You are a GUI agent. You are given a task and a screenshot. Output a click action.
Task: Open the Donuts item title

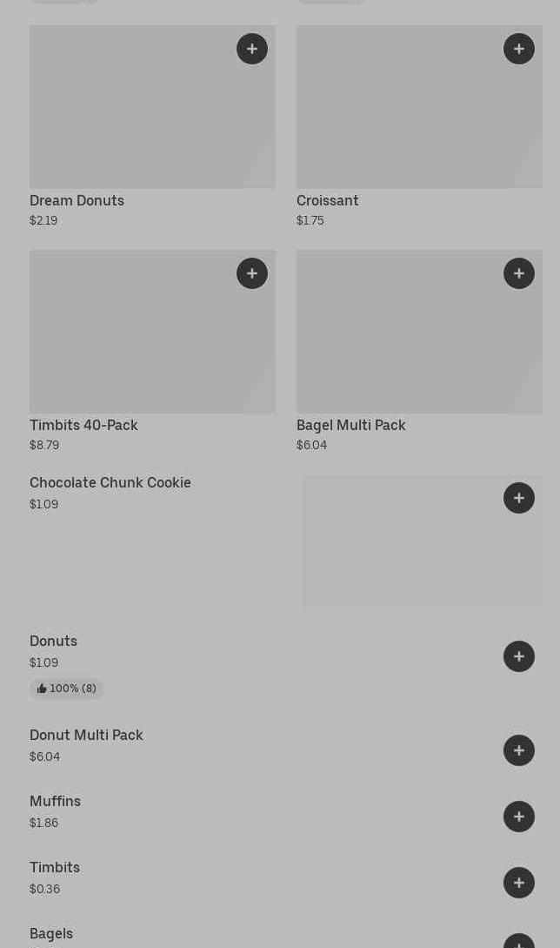(53, 642)
